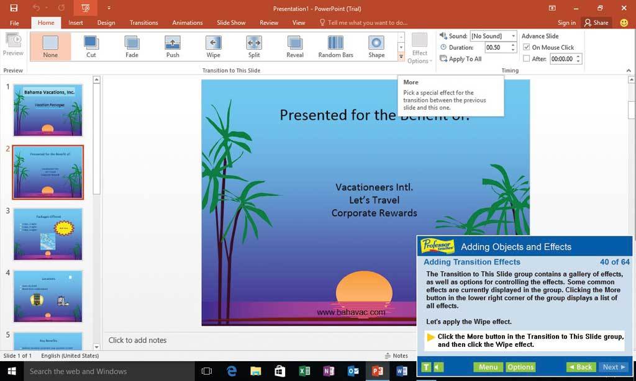Pick the Random Bars transition

click(335, 47)
